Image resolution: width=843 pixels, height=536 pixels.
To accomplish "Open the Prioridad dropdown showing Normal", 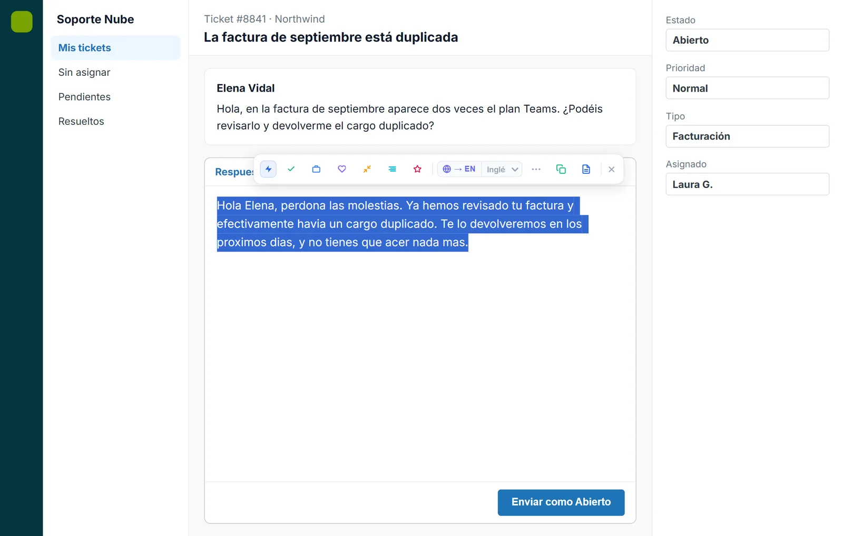I will point(747,88).
